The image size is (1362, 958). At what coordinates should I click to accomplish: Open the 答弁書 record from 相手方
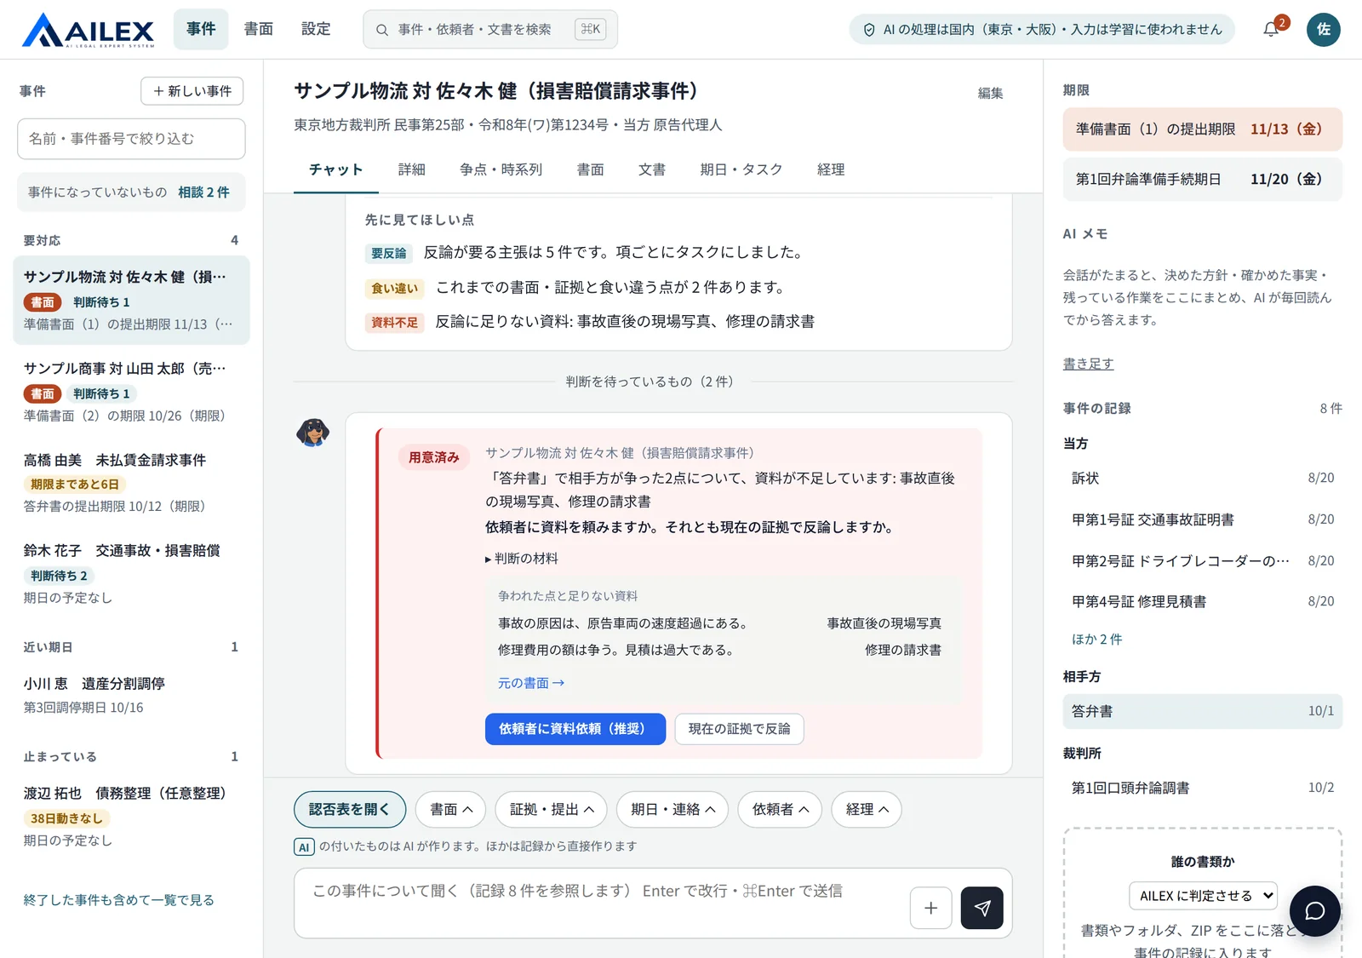1202,711
